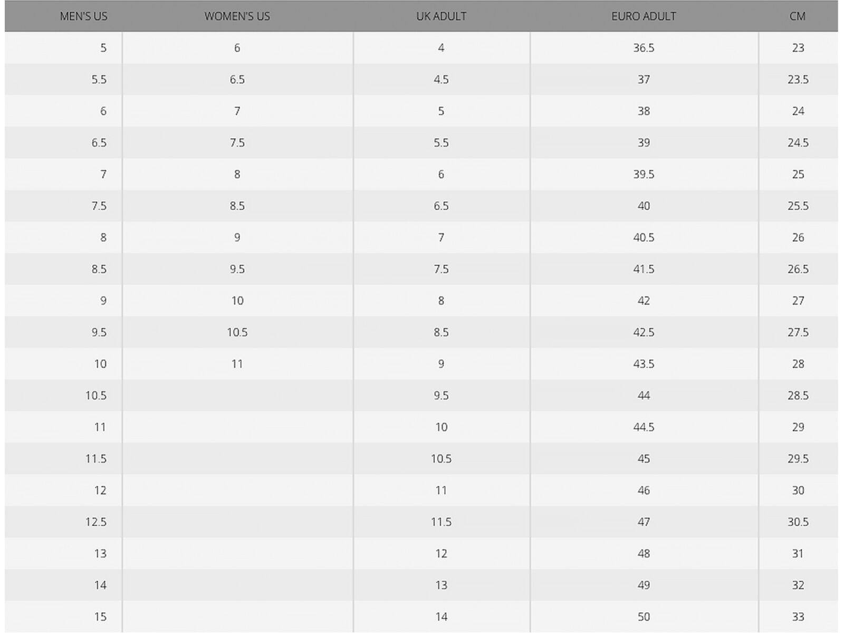844x633 pixels.
Task: Select UK adult size 9.5 cell
Action: click(442, 396)
